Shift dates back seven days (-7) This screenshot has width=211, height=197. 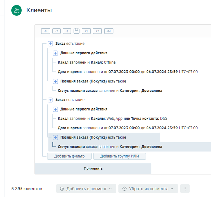click(x=57, y=31)
